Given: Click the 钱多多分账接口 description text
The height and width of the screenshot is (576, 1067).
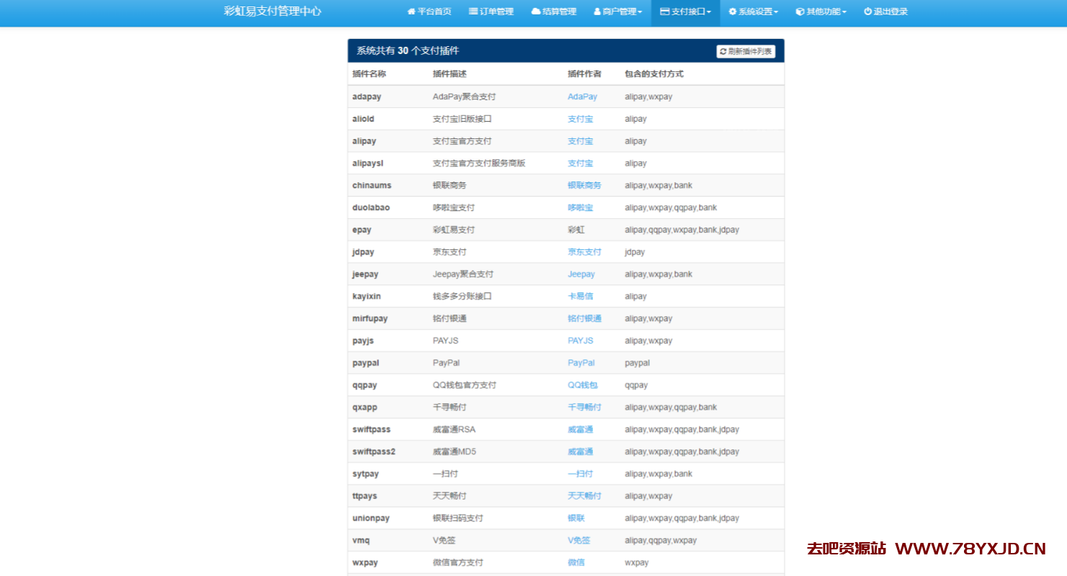Looking at the screenshot, I should [463, 296].
